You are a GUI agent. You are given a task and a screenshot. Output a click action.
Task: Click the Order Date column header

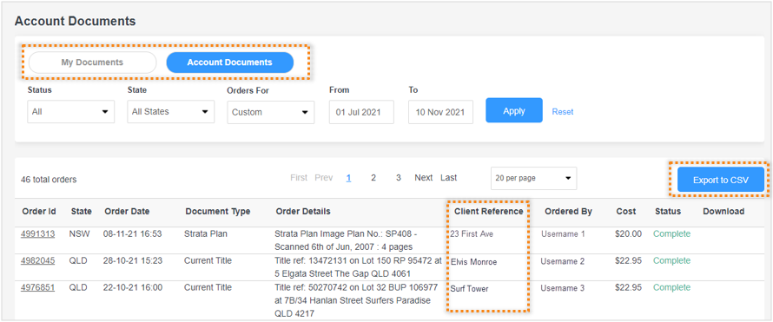click(x=127, y=211)
